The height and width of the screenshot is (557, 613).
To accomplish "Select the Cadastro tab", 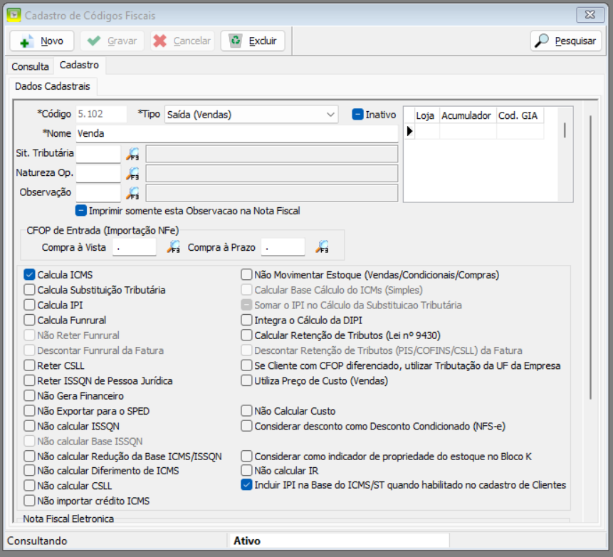I will [79, 65].
